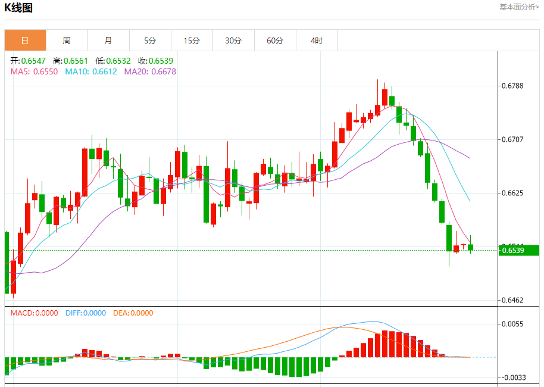This screenshot has width=544, height=387.
Task: Click the 0.6707 price axis label
Action: pyautogui.click(x=513, y=139)
